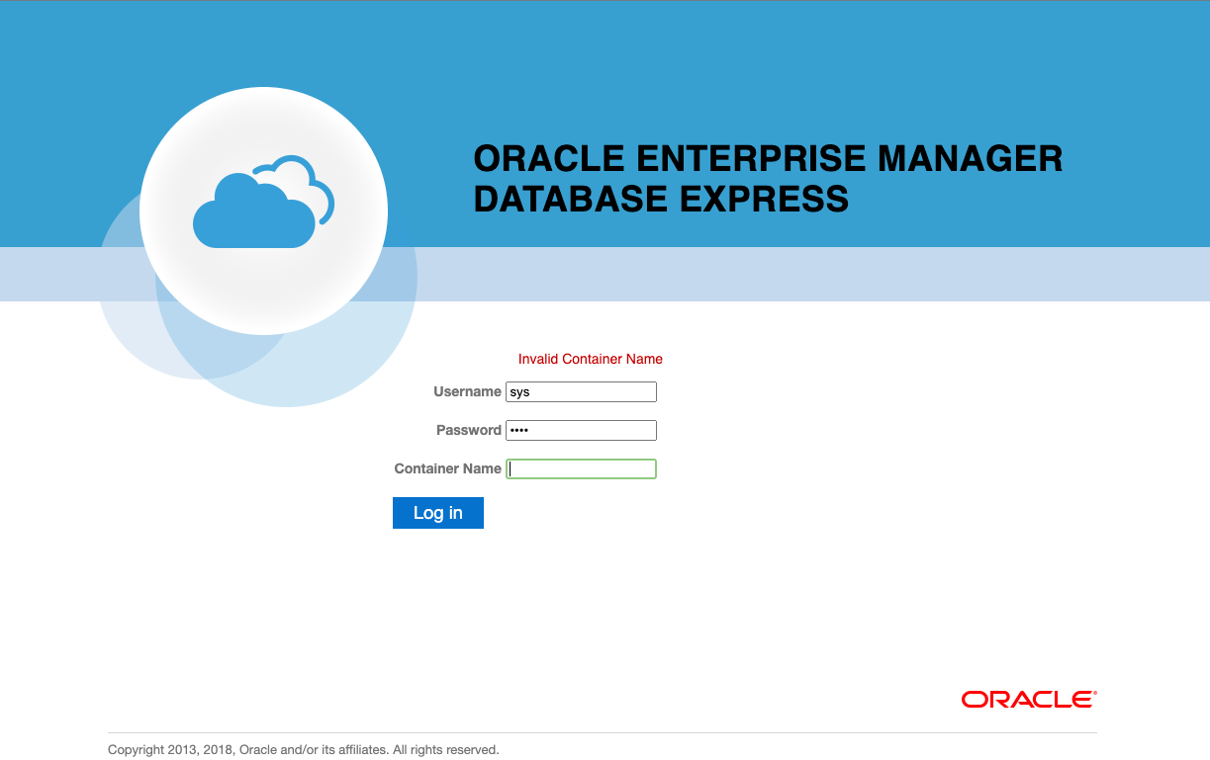
Task: Focus the Password input field
Action: (581, 431)
